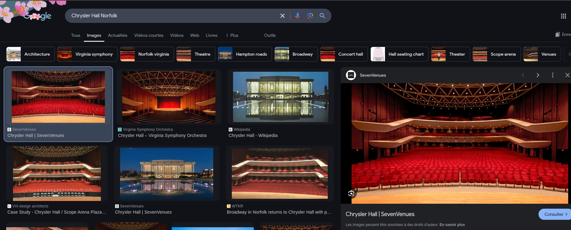
Task: Search inside image with Lens overlay icon
Action: tap(351, 194)
